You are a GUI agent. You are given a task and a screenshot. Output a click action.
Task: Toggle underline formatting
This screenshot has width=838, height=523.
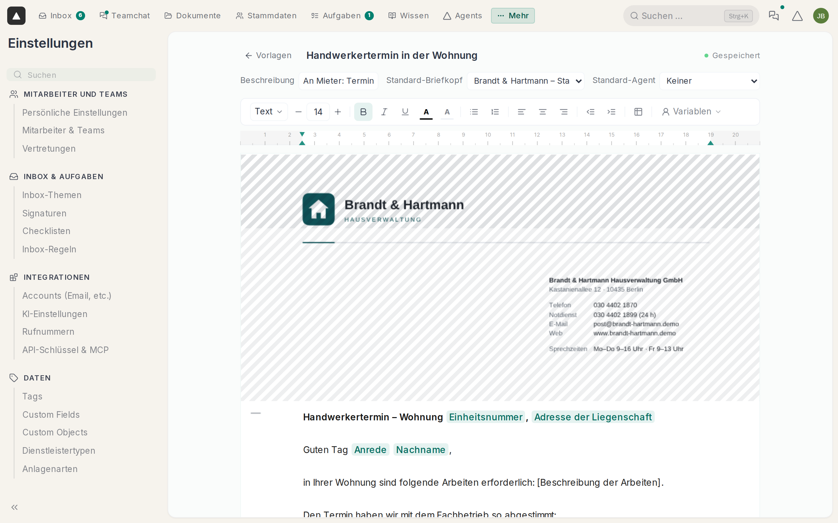(405, 112)
